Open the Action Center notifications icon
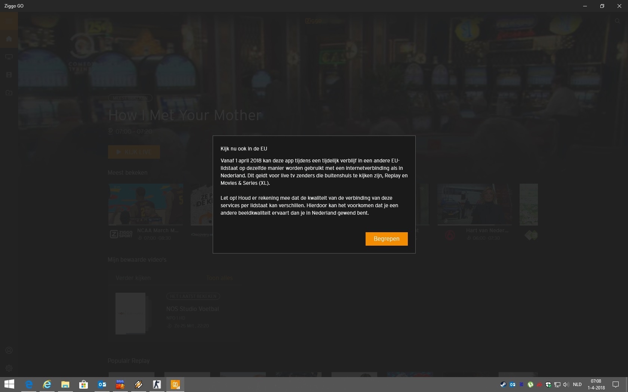Screen dimensions: 628x392 tap(616, 385)
